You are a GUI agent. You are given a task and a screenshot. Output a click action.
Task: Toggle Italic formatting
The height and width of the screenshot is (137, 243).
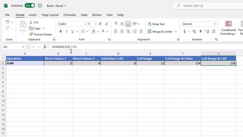tap(67, 31)
